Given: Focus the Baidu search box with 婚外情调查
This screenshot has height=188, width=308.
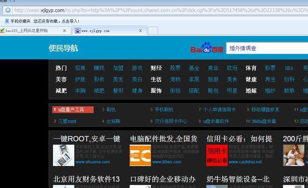Looking at the screenshot, I should [267, 48].
